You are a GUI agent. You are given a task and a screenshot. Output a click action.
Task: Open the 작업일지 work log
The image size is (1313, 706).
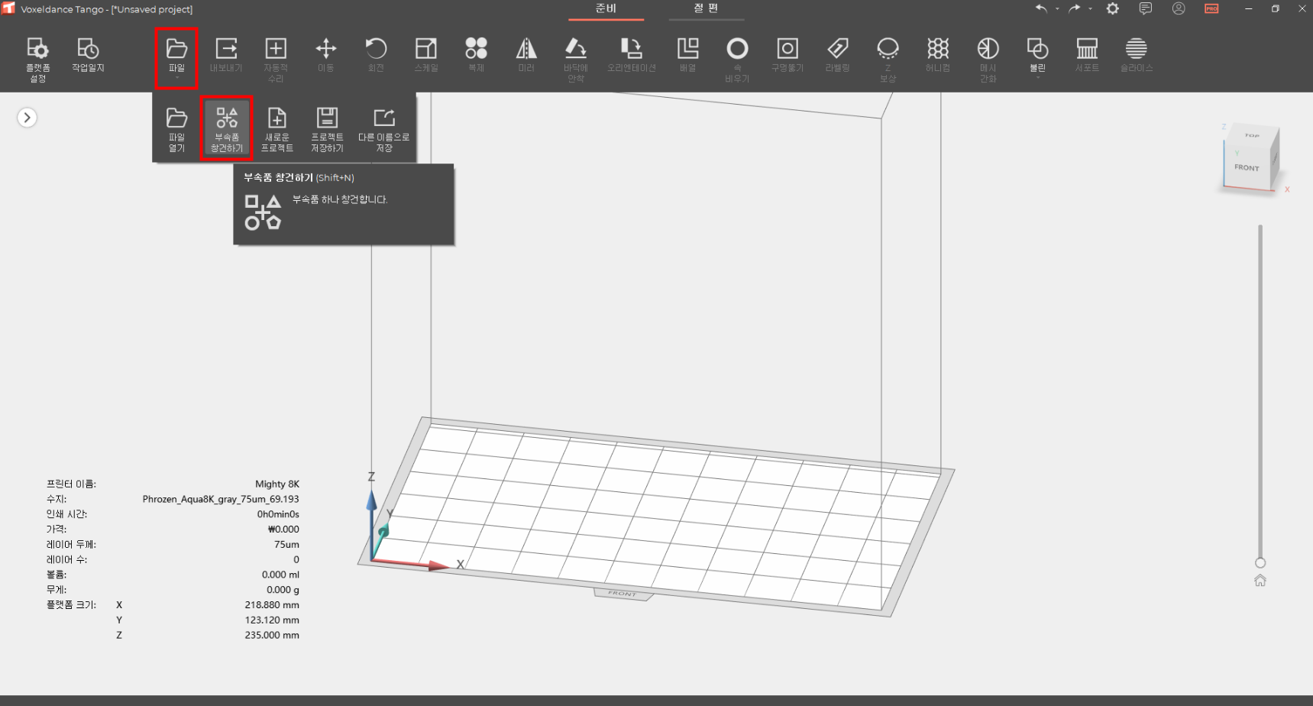(88, 57)
